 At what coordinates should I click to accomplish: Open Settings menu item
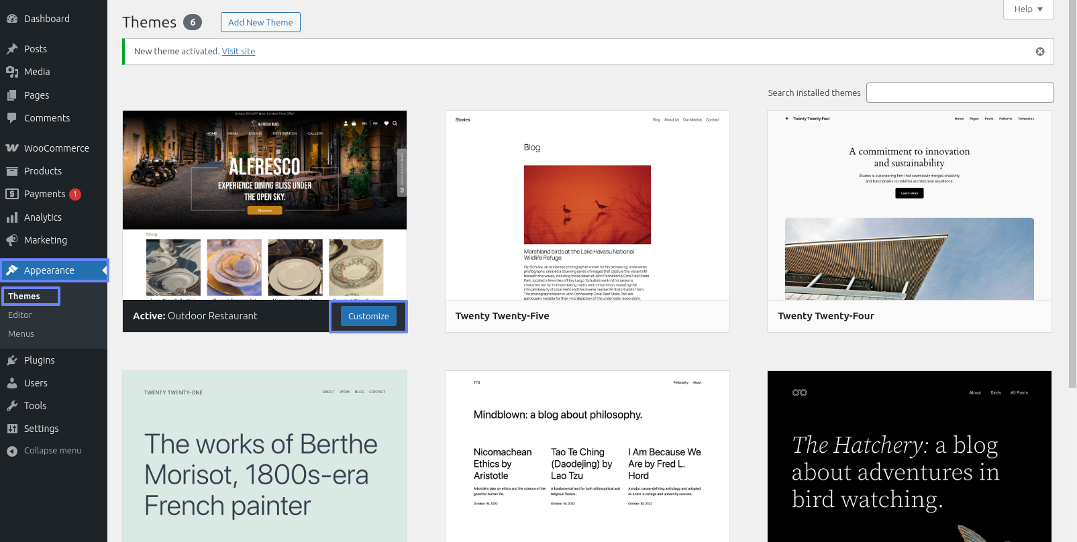[x=54, y=429]
